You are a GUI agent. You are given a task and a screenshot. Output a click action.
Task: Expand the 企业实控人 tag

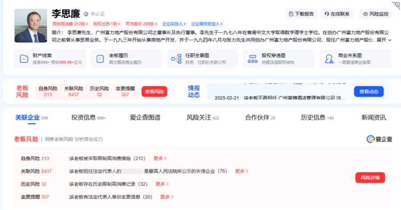(174, 24)
